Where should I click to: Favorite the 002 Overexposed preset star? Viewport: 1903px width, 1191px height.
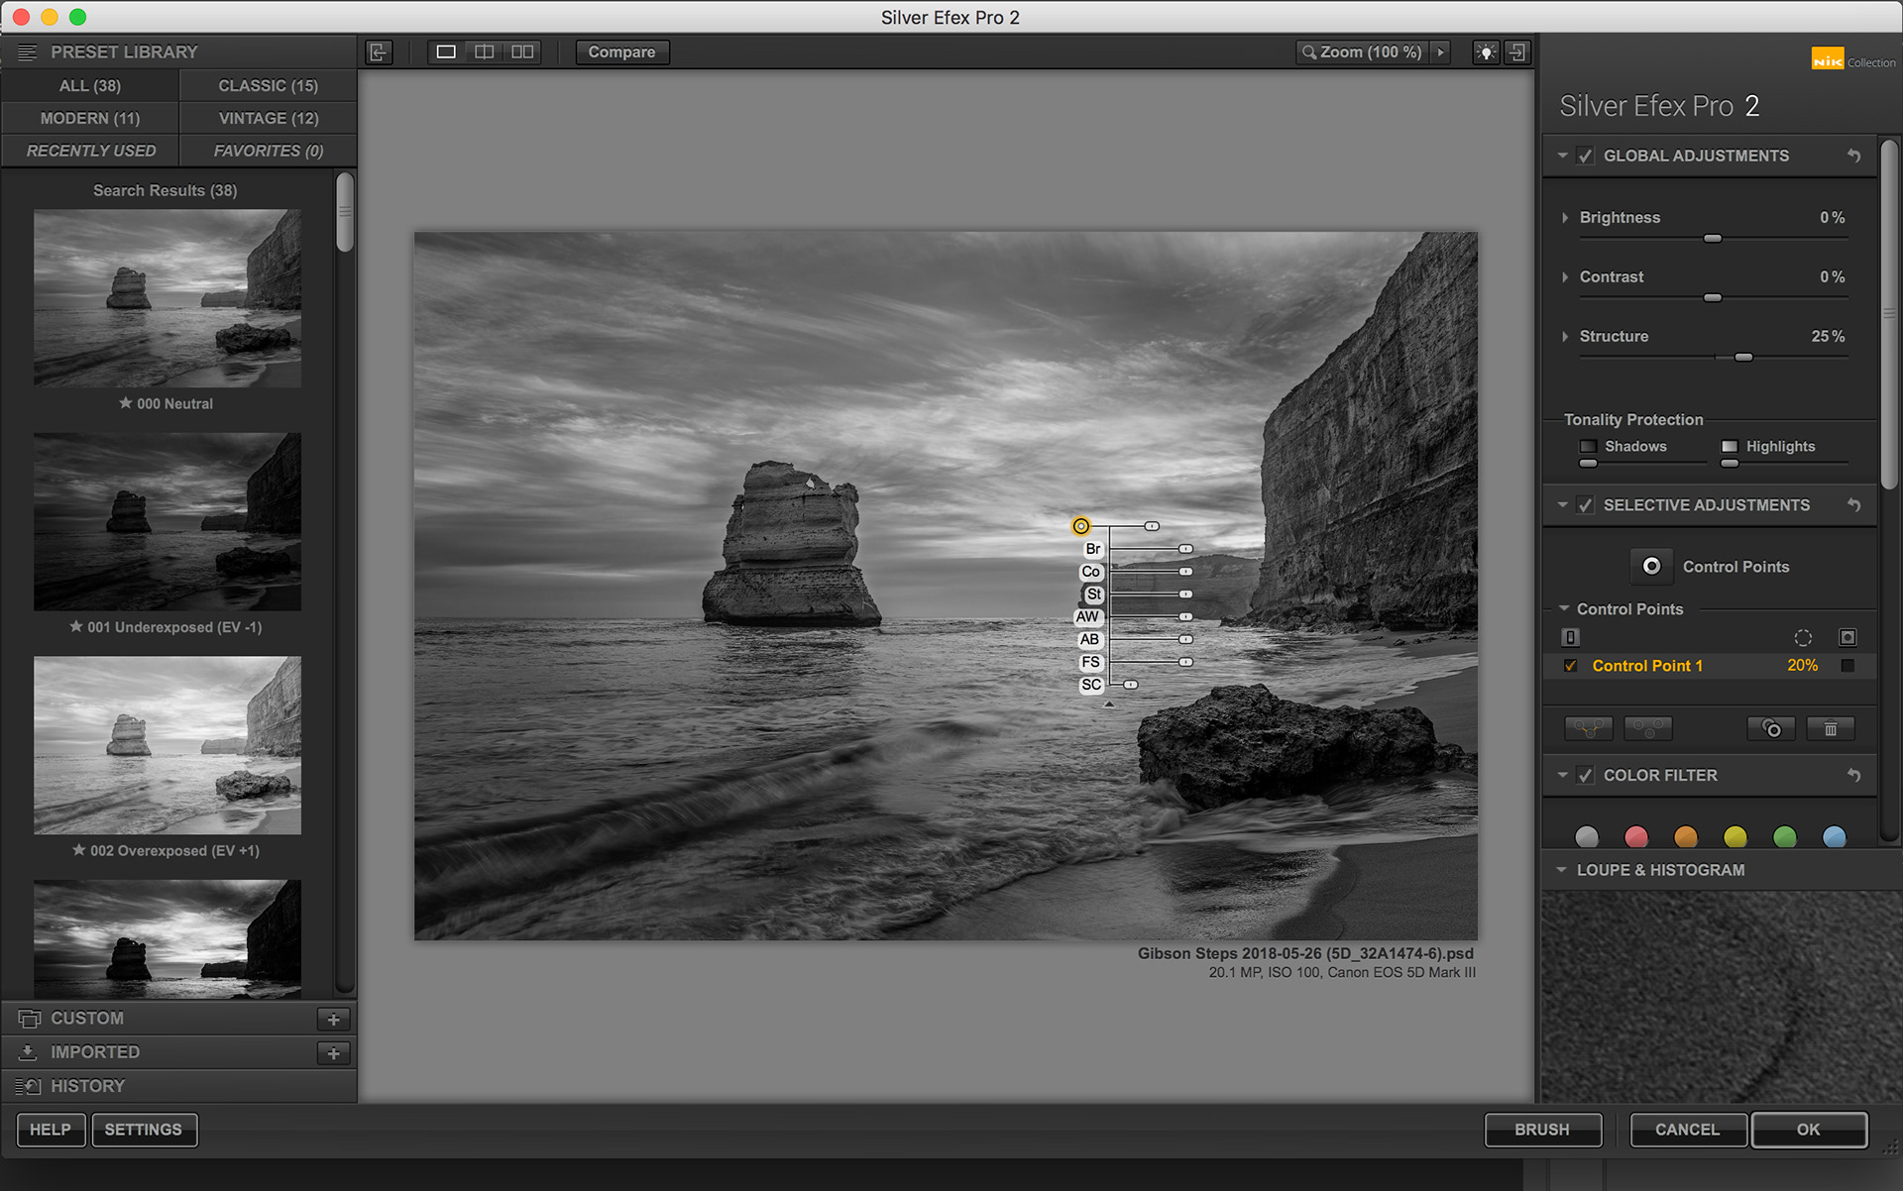78,849
